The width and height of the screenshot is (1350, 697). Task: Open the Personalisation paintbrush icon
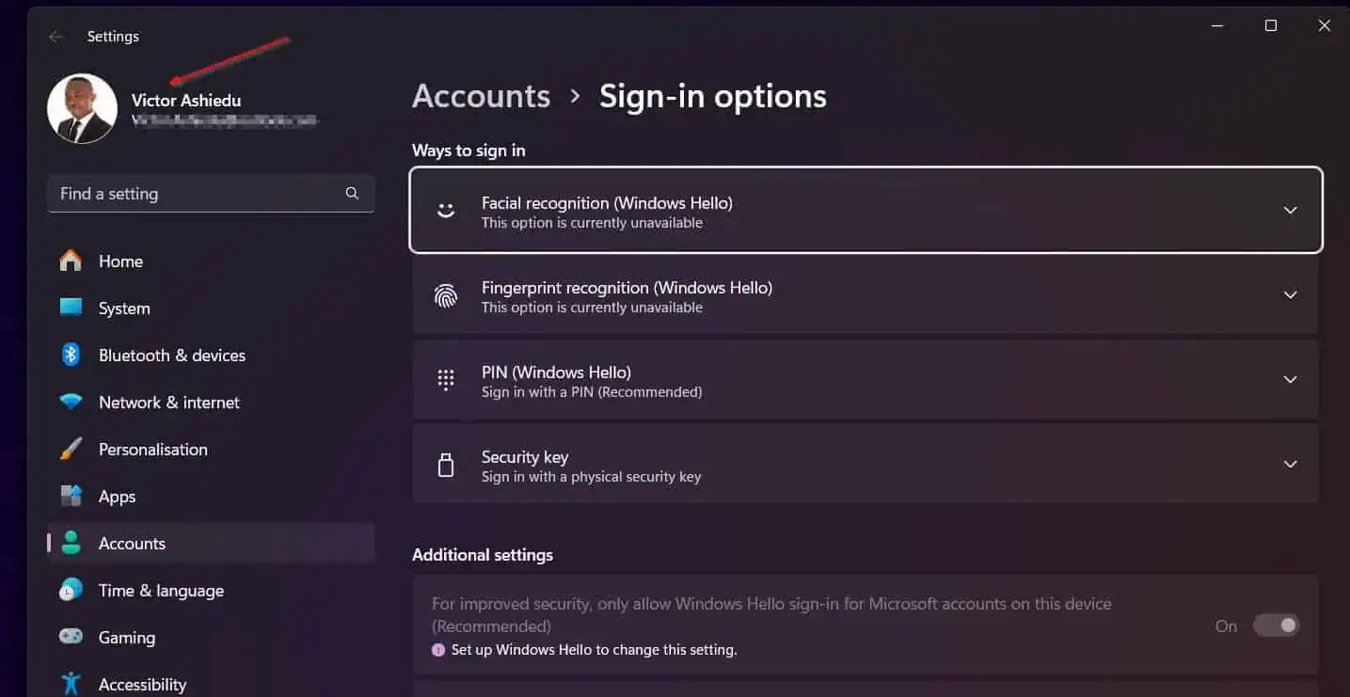(x=71, y=449)
